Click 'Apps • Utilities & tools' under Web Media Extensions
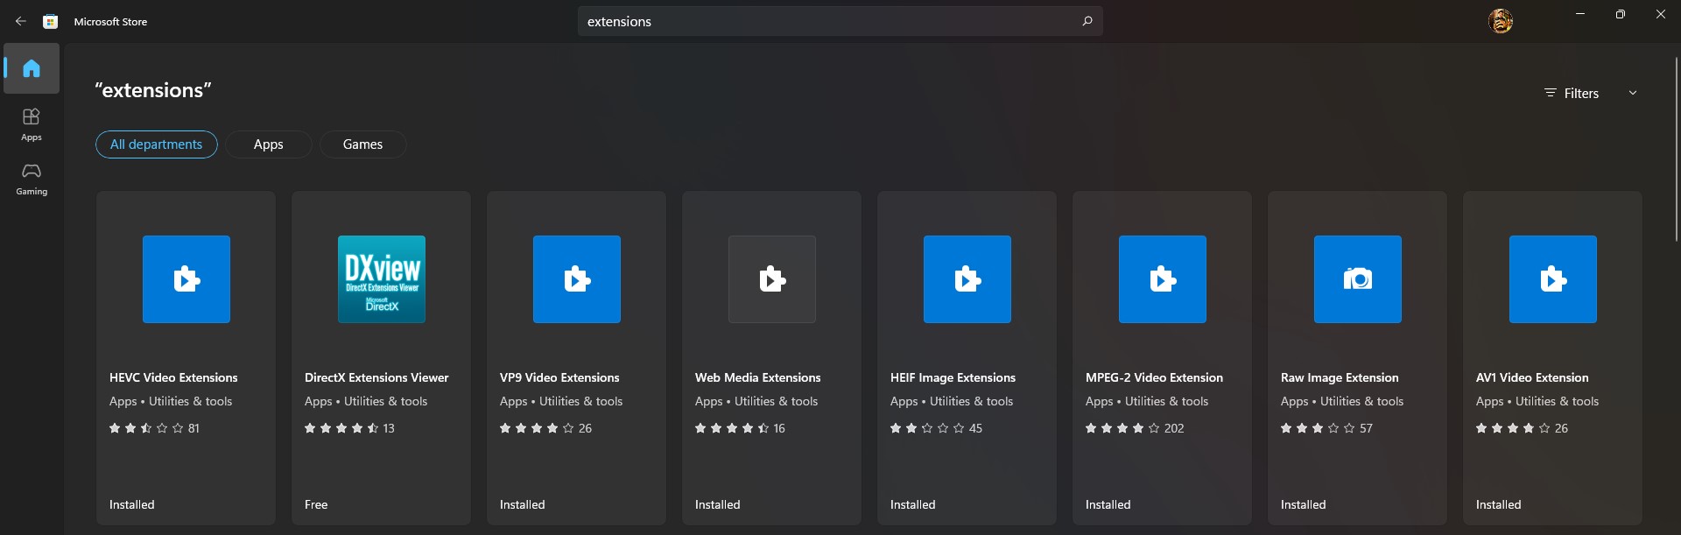The width and height of the screenshot is (1681, 535). 756,401
